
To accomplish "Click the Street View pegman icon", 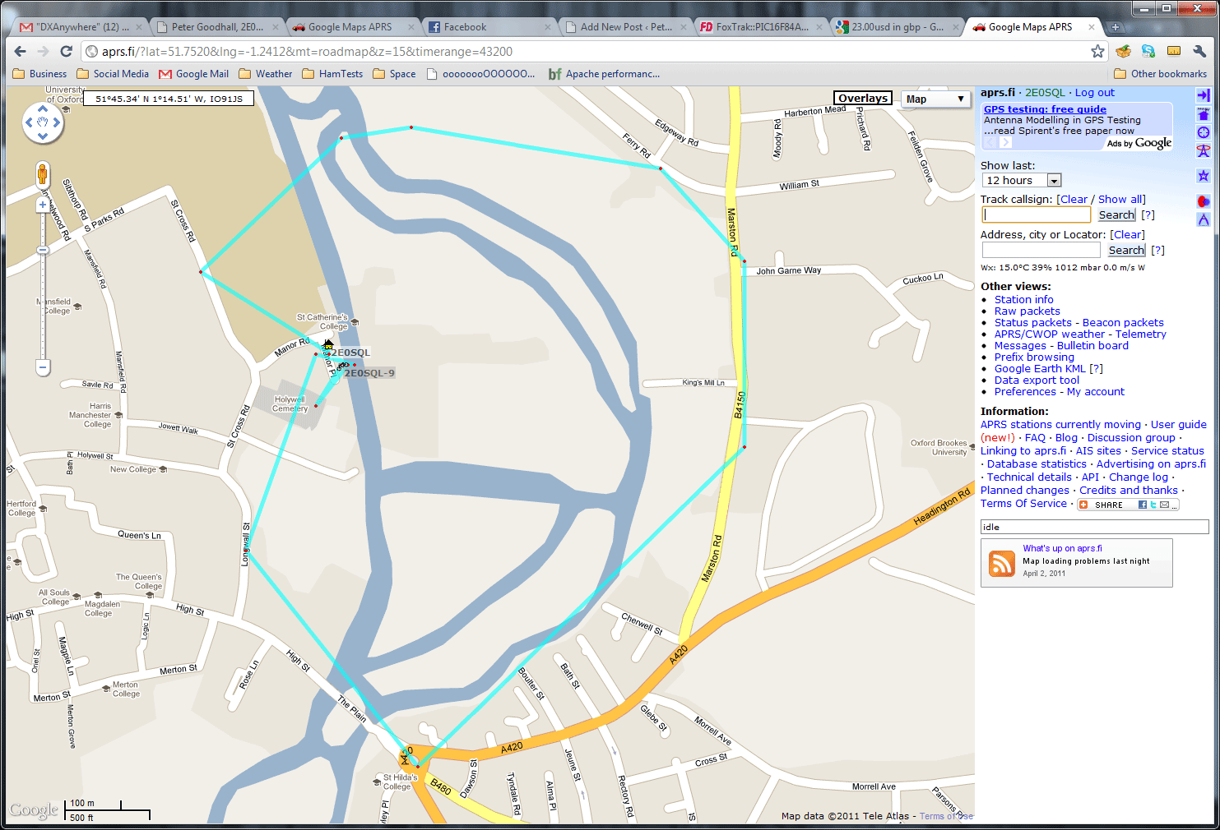I will point(43,175).
